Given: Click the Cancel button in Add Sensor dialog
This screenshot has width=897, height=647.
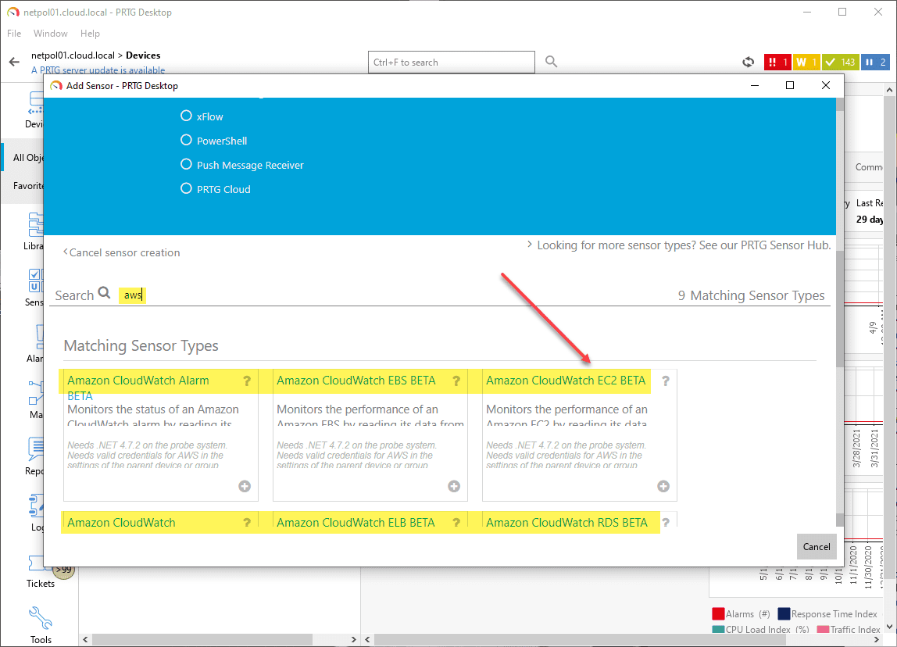Looking at the screenshot, I should pos(817,546).
